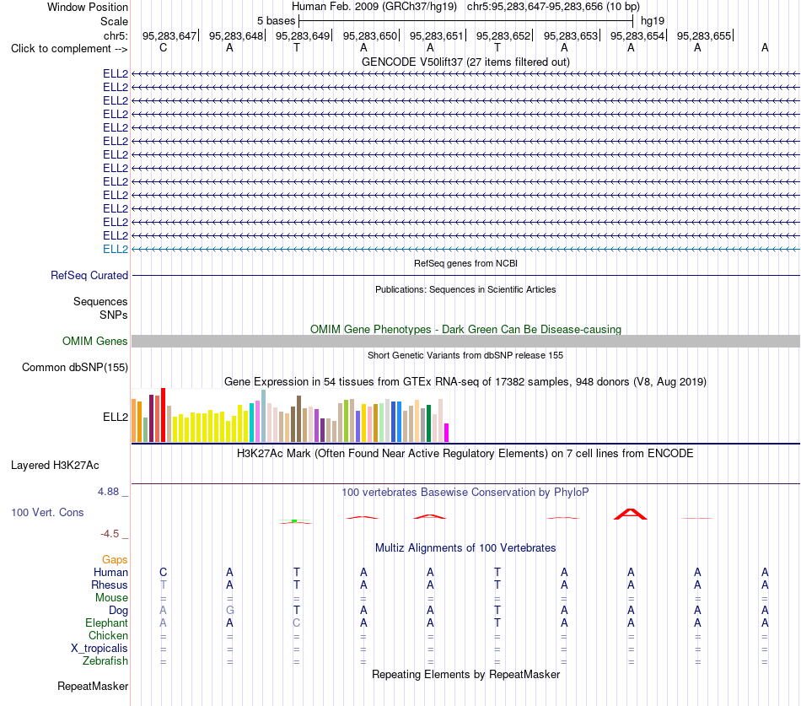Select the Chicken alignment row label
Viewport: 801px width, 706px height.
tap(108, 635)
